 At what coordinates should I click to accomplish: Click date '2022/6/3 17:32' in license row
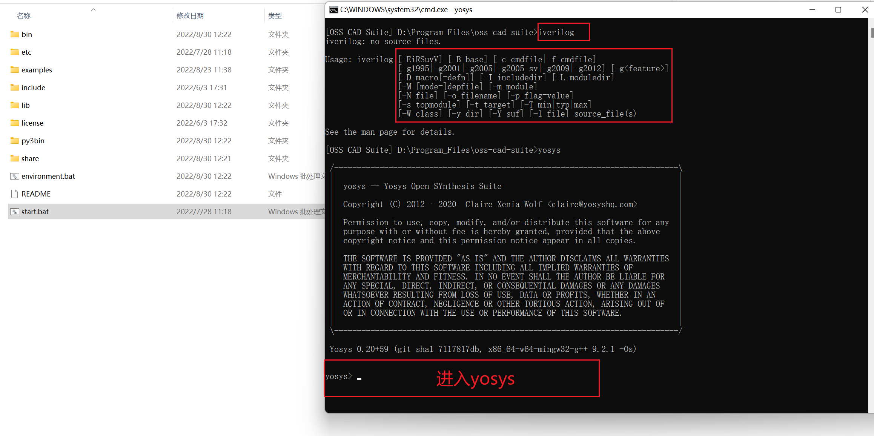(202, 123)
